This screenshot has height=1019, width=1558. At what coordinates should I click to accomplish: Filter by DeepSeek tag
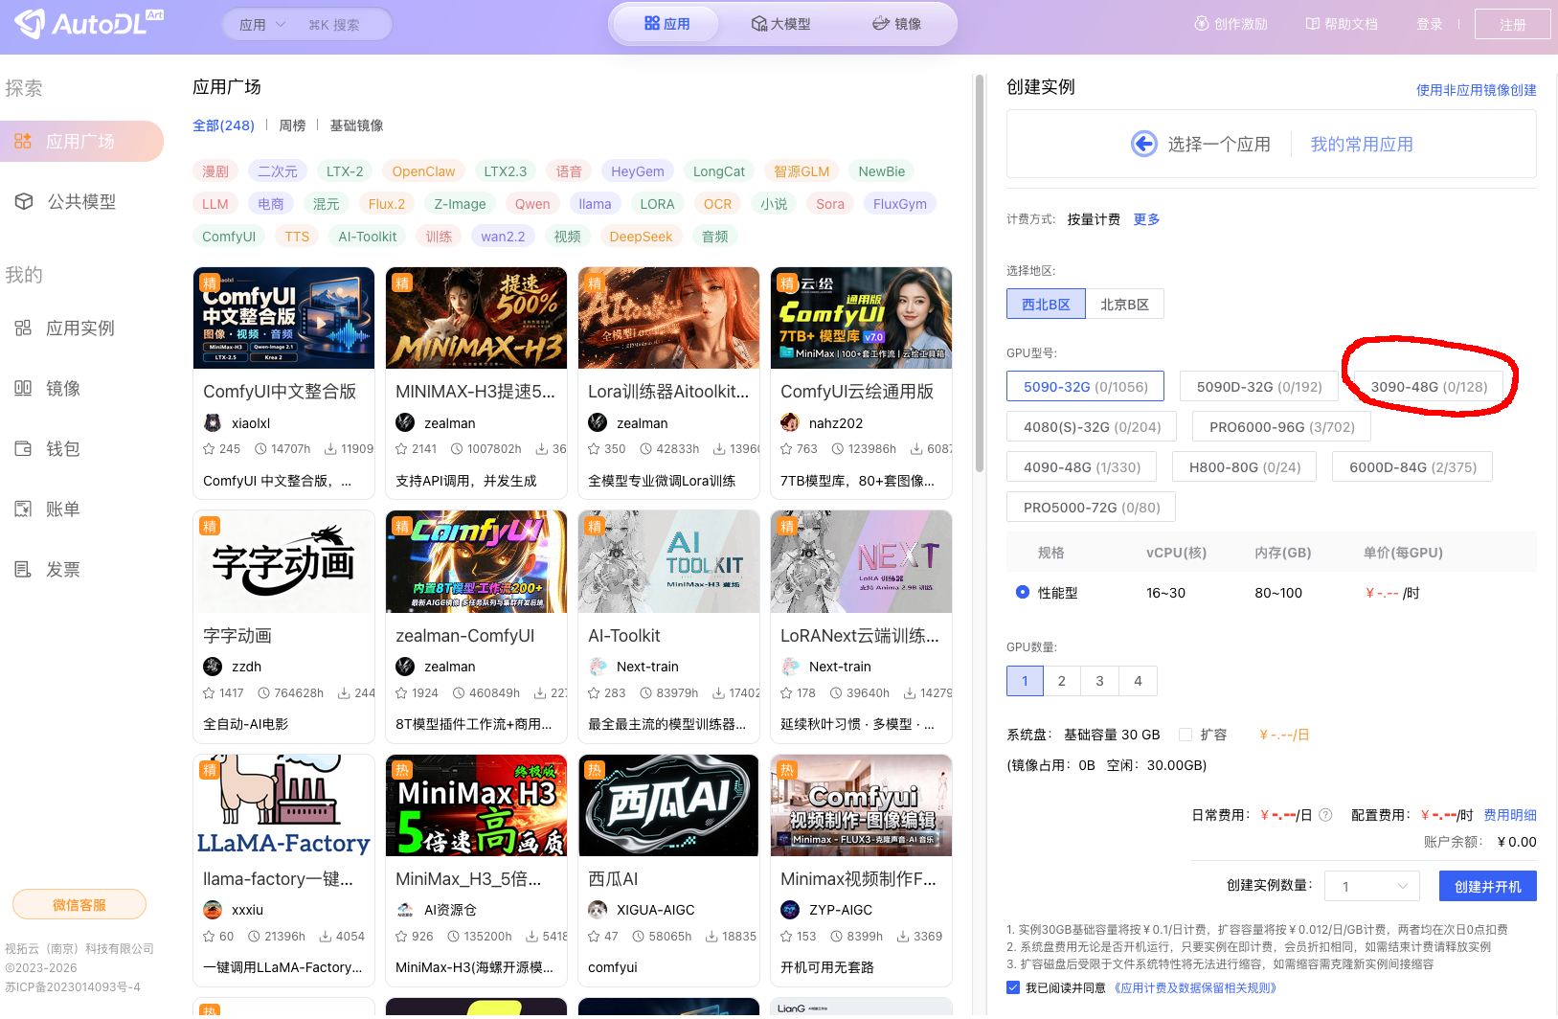[x=641, y=237]
